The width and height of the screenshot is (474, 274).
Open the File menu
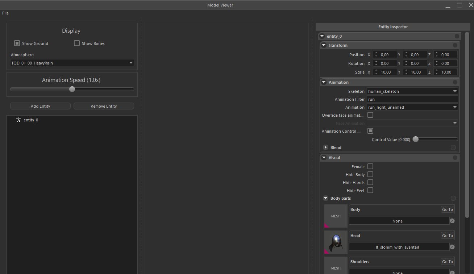point(5,13)
